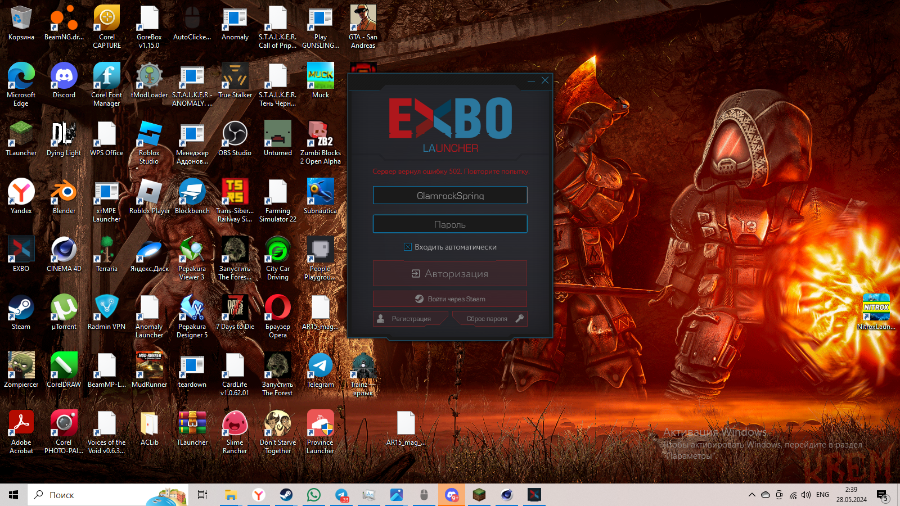900x506 pixels.
Task: Minimize the EXBO launcher window
Action: 531,81
